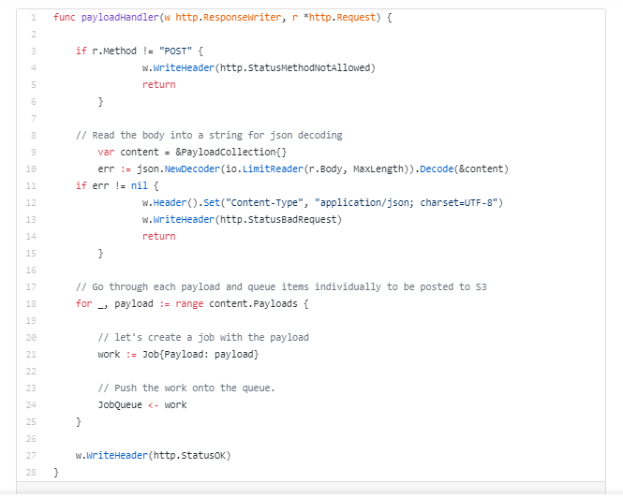Click line number 28 in the gutter
The image size is (623, 498).
pos(32,473)
